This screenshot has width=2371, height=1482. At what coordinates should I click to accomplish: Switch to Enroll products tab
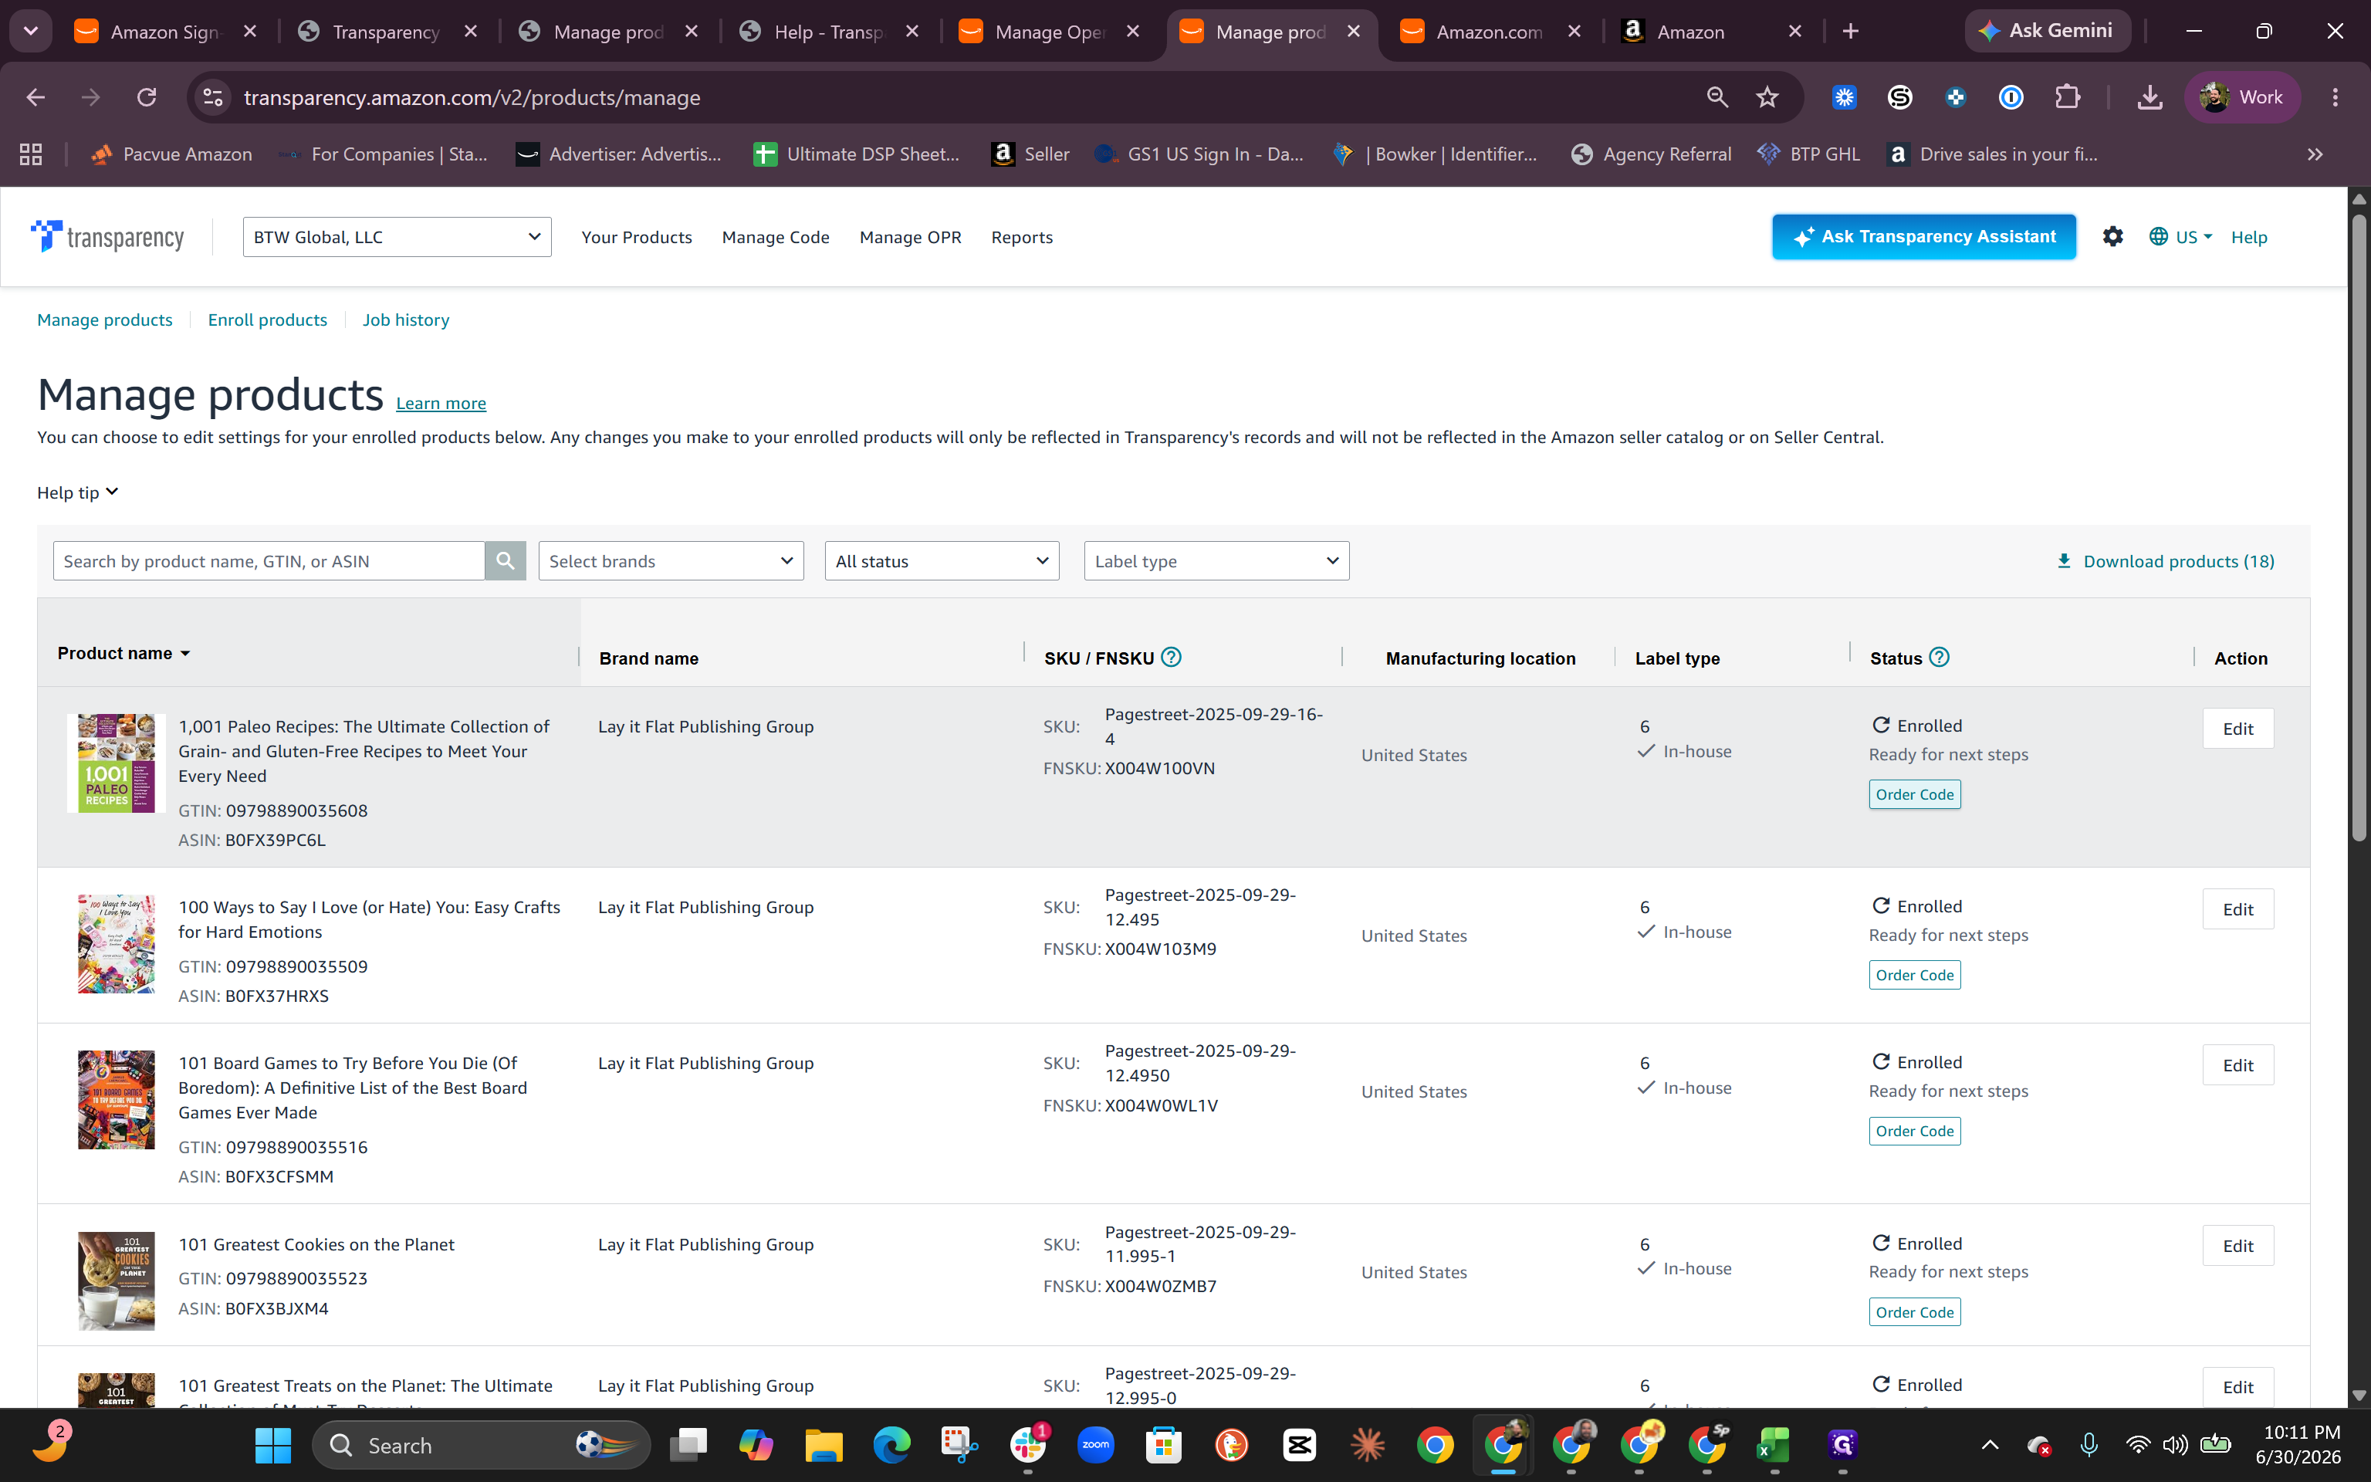click(x=268, y=320)
